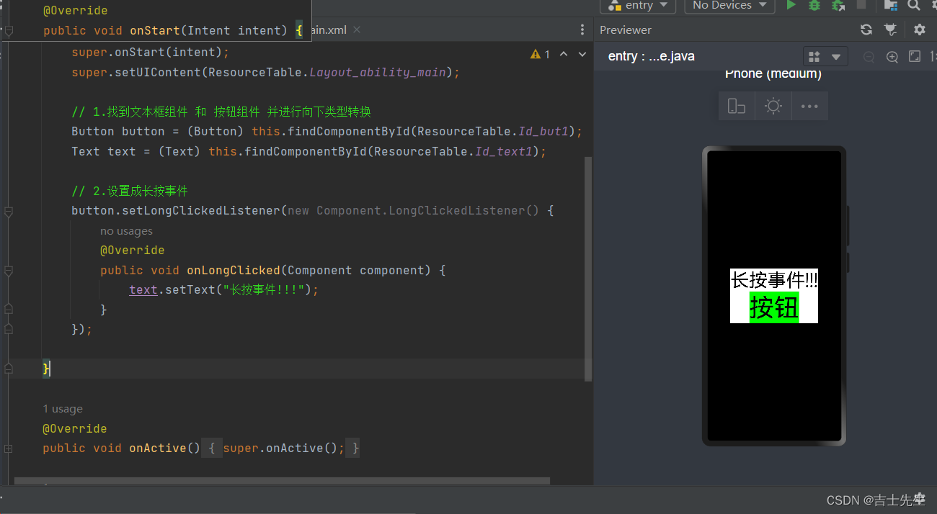Click fold end marker beside the '});' line
The height and width of the screenshot is (514, 937).
tap(9, 329)
